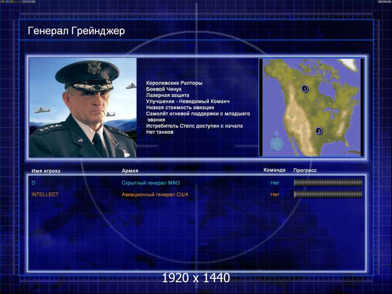392x294 pixels.
Task: Click "Скрытный генерал МАО" army entry
Action: pos(151,183)
